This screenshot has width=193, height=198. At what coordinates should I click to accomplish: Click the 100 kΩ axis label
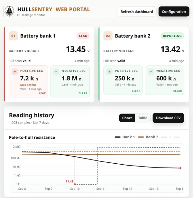15,158
